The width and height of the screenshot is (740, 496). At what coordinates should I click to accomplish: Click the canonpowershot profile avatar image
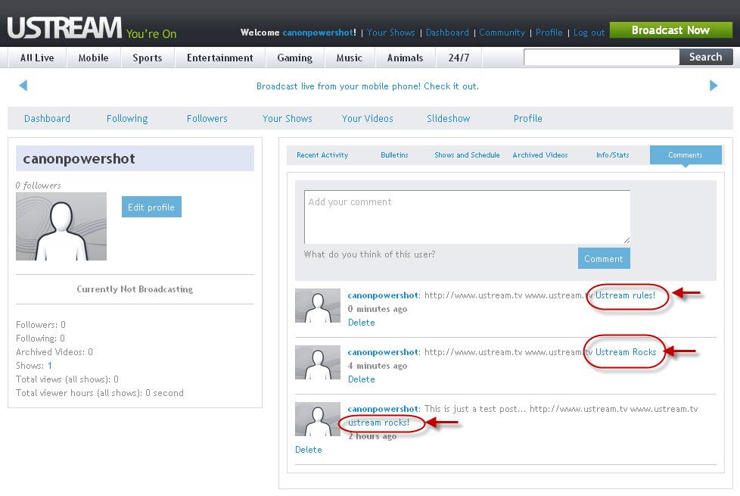coord(61,226)
